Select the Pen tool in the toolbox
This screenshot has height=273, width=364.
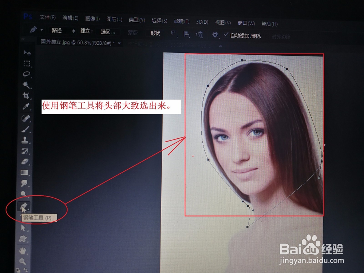click(23, 206)
